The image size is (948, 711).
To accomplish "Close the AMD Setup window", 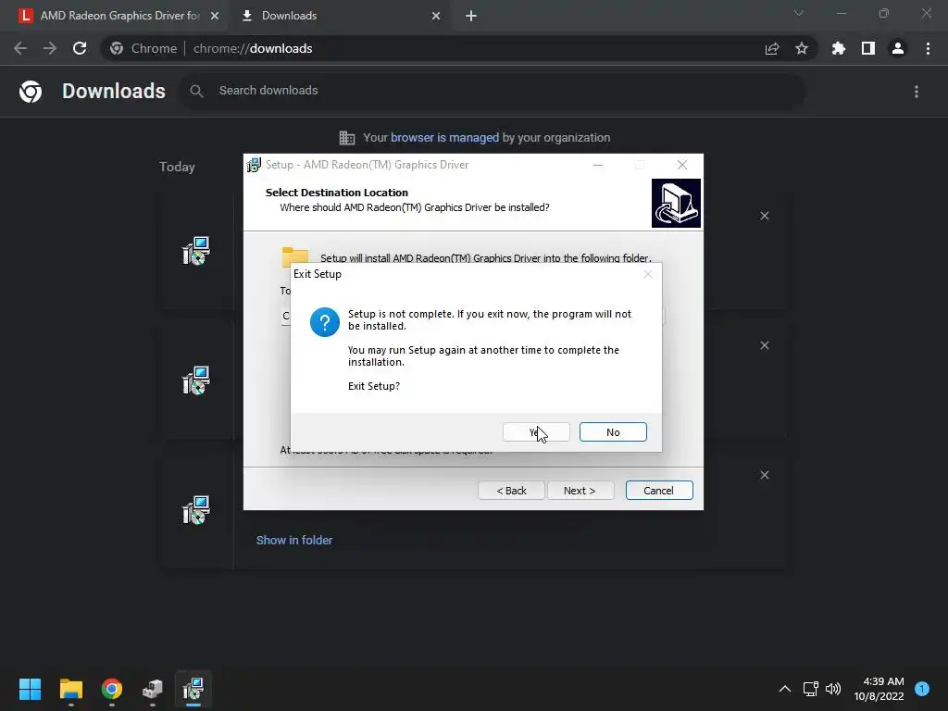I will [x=682, y=165].
